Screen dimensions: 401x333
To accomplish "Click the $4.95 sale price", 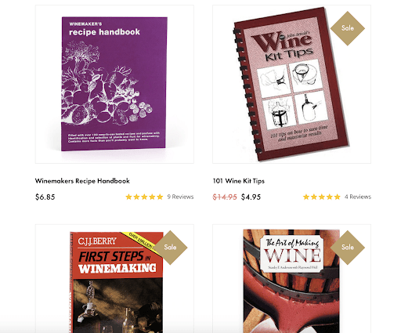I will click(x=251, y=197).
